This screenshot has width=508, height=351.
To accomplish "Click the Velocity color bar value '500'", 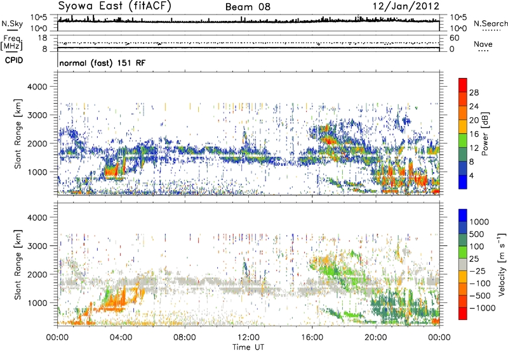I will [477, 234].
